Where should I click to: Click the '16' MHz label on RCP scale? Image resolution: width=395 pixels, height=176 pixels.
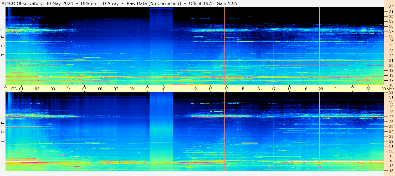click(391, 85)
